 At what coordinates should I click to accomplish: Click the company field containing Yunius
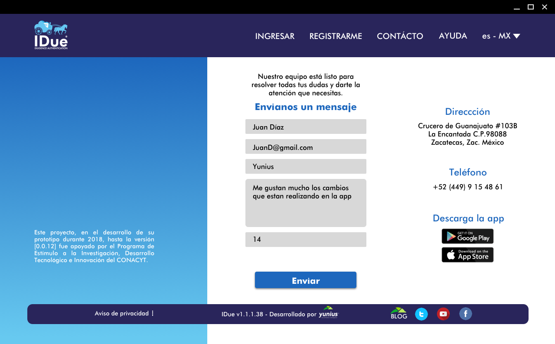point(306,166)
